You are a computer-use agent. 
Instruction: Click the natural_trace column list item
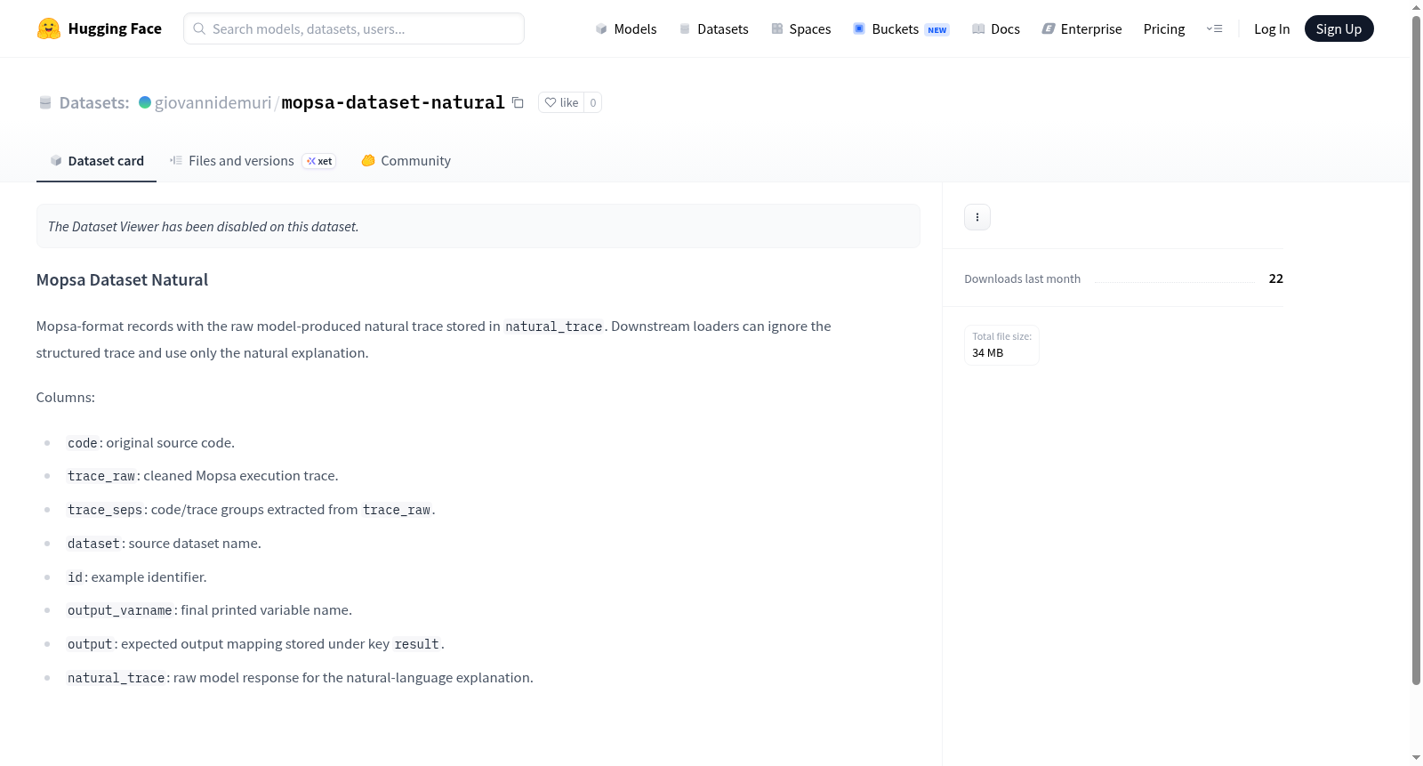301,678
